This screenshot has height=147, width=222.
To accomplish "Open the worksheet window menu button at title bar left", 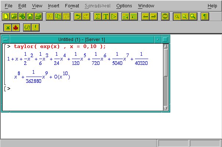I will 5,39.
